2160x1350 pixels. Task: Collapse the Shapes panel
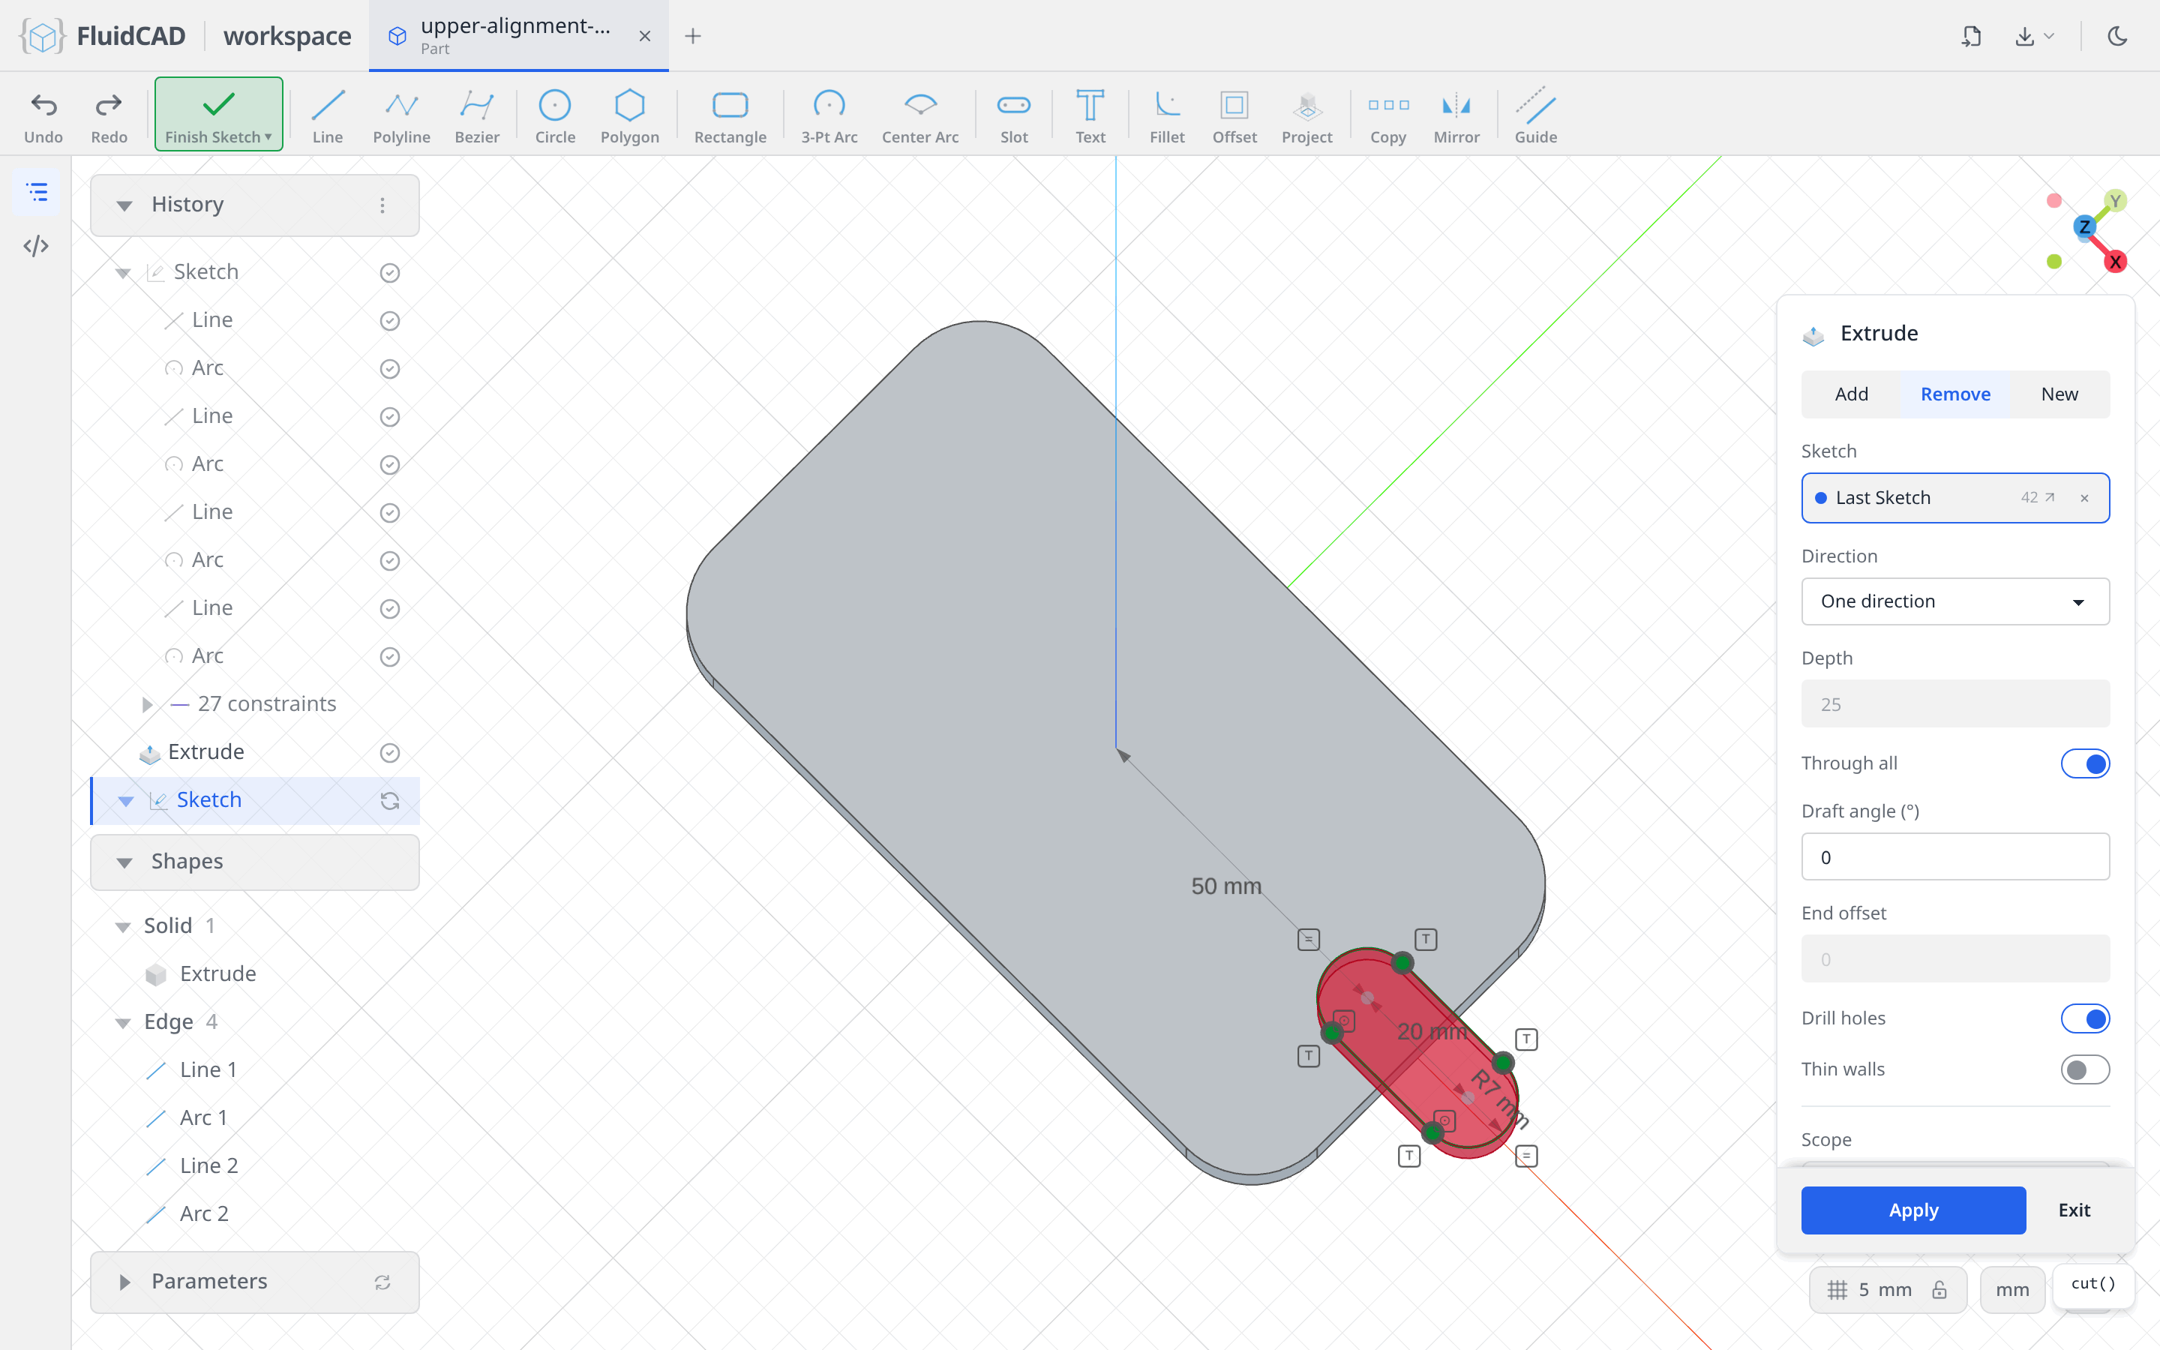point(124,862)
